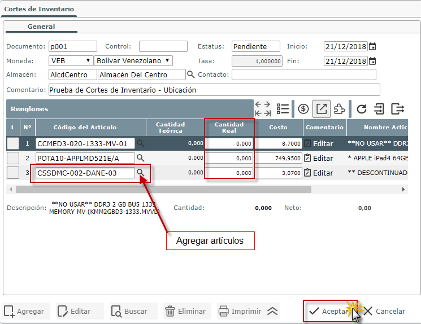Click the Cancelar button
The image size is (421, 324).
(x=384, y=311)
